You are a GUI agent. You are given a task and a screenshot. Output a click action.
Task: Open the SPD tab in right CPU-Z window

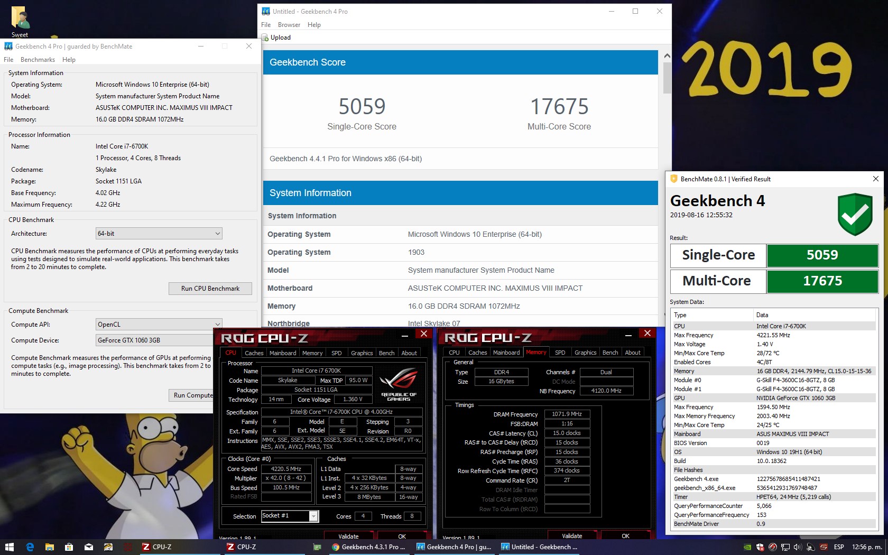pyautogui.click(x=560, y=353)
